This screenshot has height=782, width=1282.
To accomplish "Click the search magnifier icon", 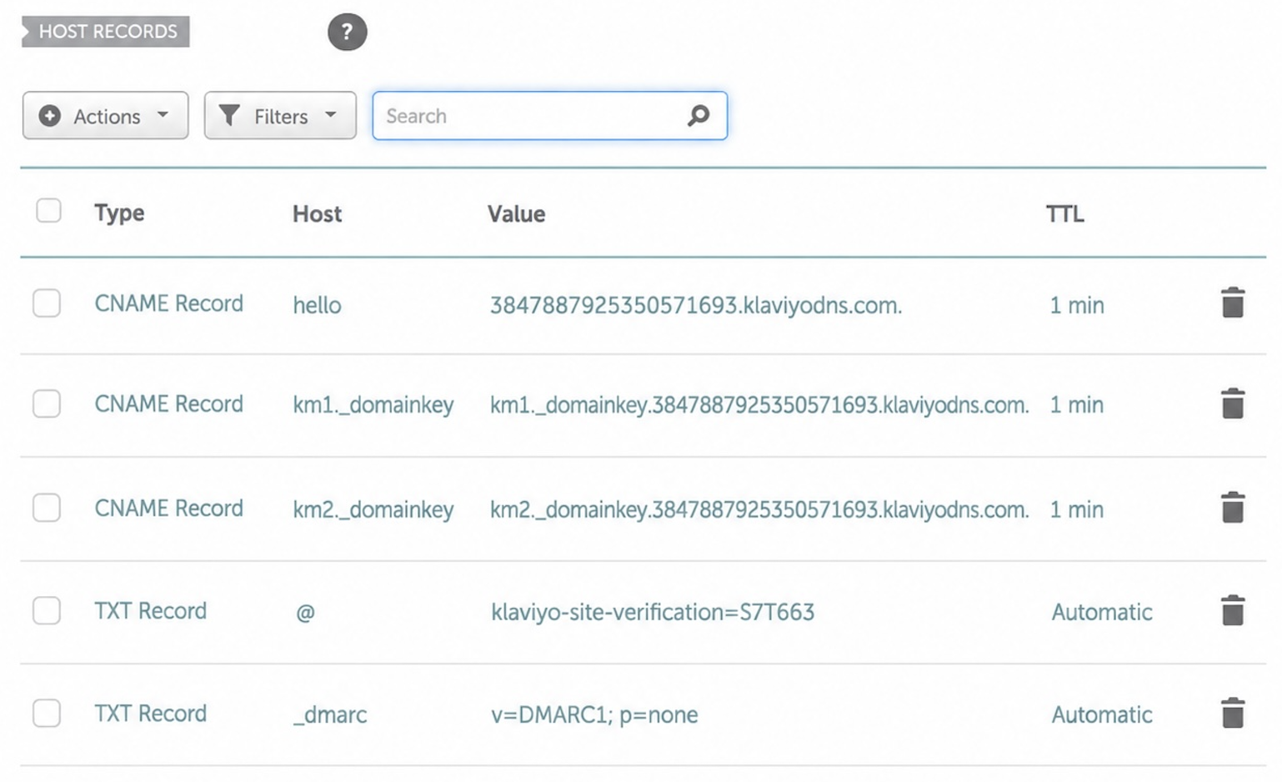I will pyautogui.click(x=699, y=115).
